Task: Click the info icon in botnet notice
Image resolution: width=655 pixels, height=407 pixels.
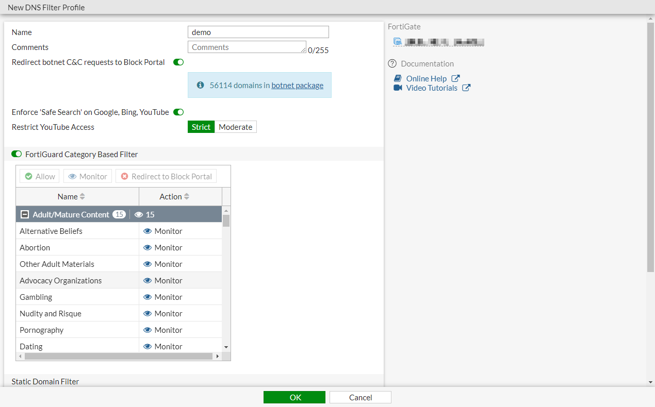Action: coord(201,86)
